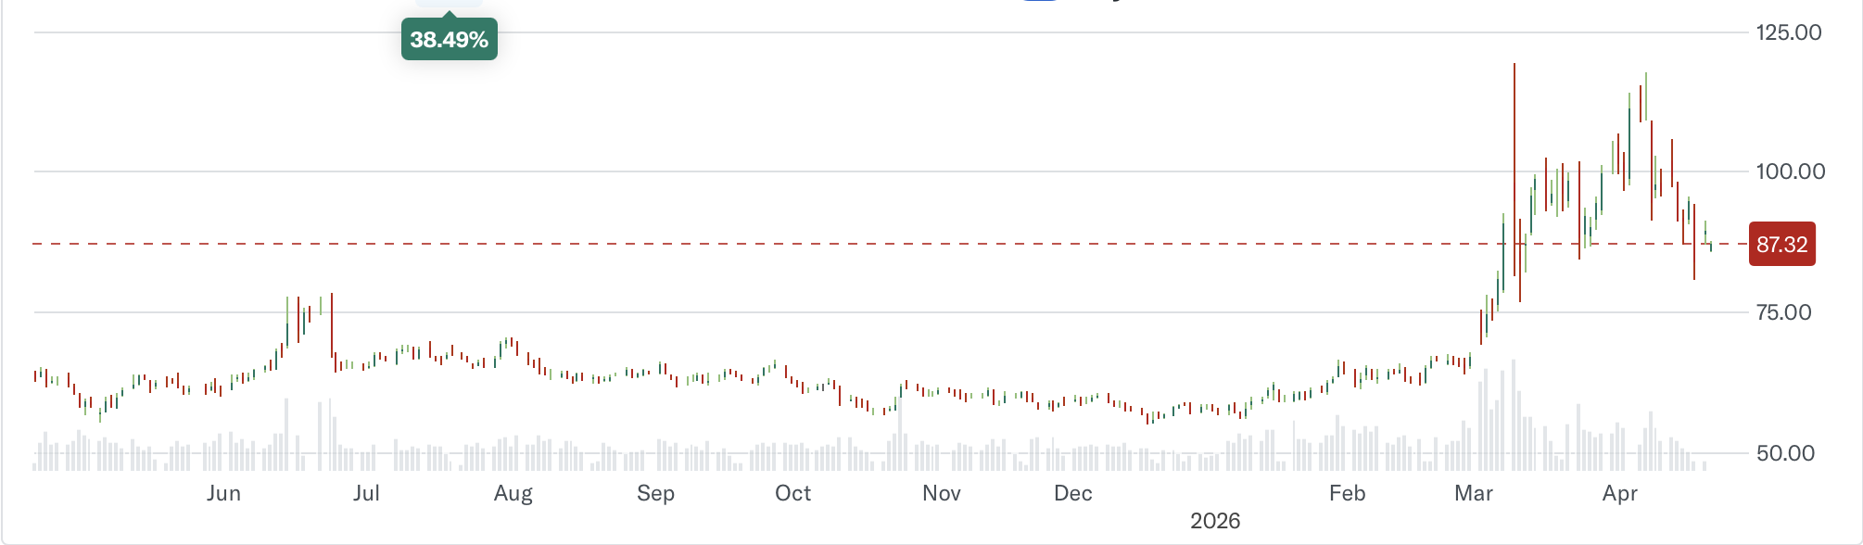
Task: Click the green 38.49% percentage badge
Action: tap(449, 40)
